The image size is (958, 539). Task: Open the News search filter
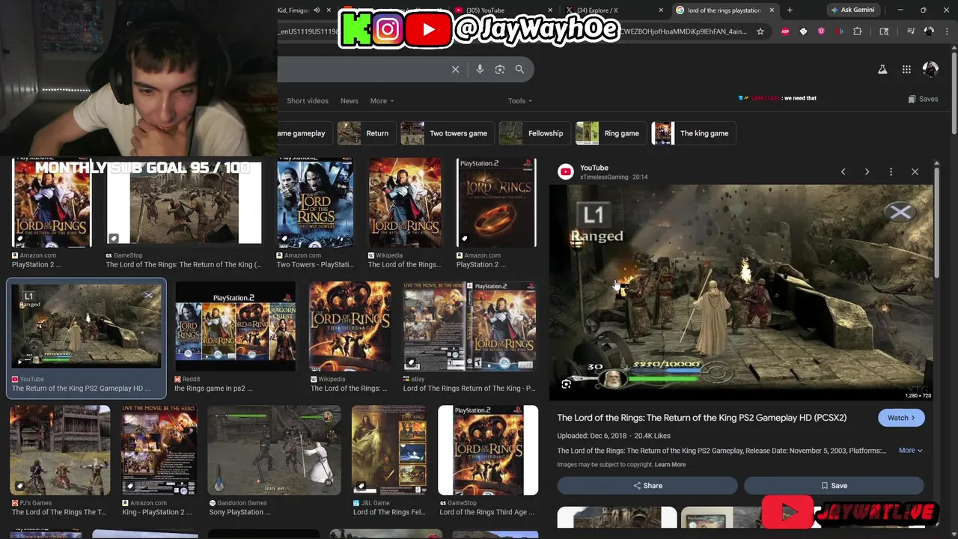click(350, 100)
